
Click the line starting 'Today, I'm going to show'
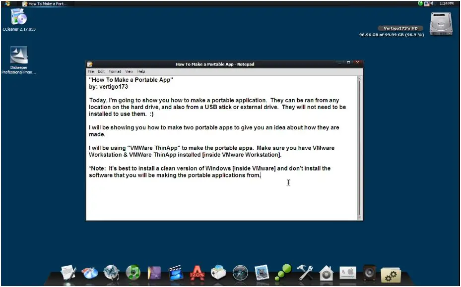[214, 100]
